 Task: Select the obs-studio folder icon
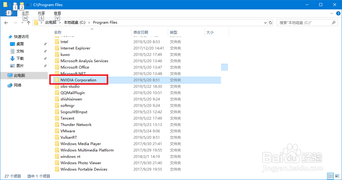57,86
